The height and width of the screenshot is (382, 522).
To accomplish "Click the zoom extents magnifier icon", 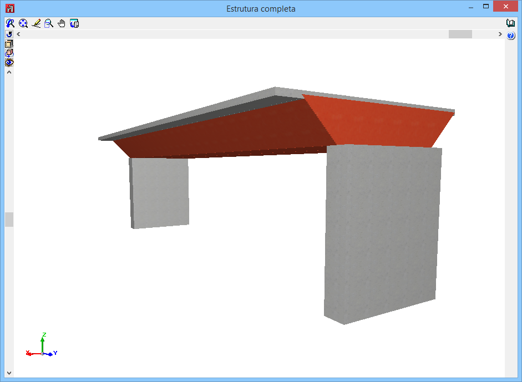I will 23,23.
